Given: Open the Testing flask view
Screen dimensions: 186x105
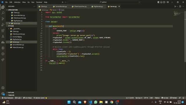Looking at the screenshot, I should pos(3,36).
